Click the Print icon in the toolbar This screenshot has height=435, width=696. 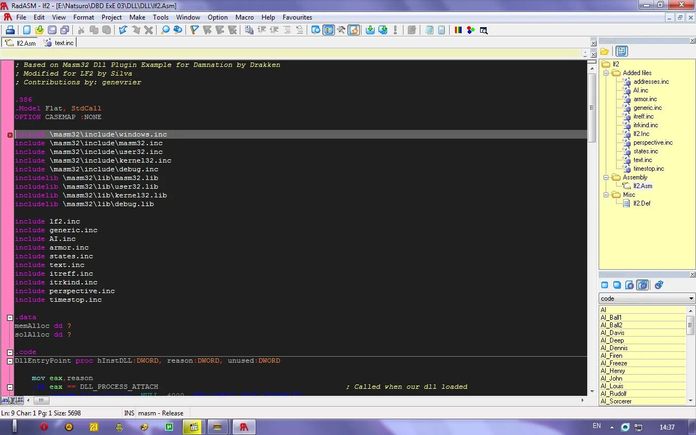[x=10, y=30]
